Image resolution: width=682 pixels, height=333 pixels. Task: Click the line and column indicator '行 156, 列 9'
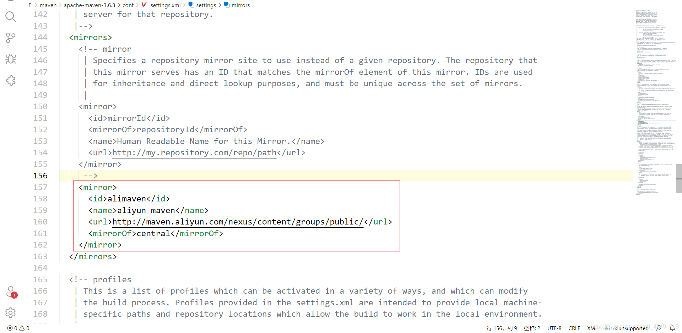click(502, 328)
